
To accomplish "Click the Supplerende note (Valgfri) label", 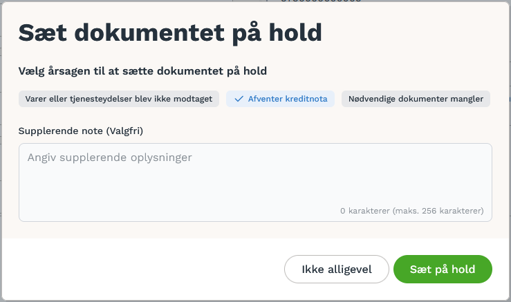I will click(x=81, y=131).
